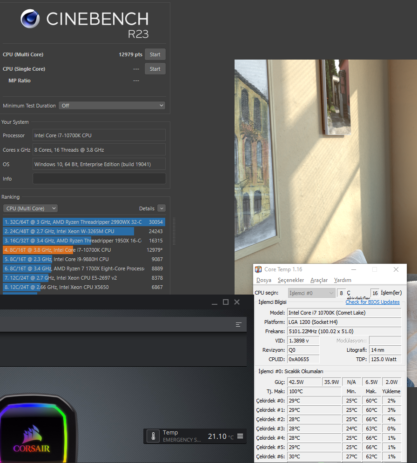Open the Araçlar menu in Core Temp
This screenshot has width=417, height=463.
[319, 280]
